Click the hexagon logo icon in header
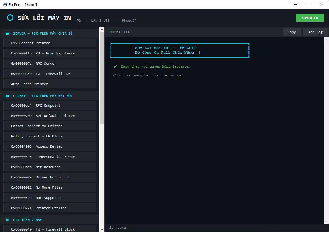The height and width of the screenshot is (232, 329). [10, 18]
